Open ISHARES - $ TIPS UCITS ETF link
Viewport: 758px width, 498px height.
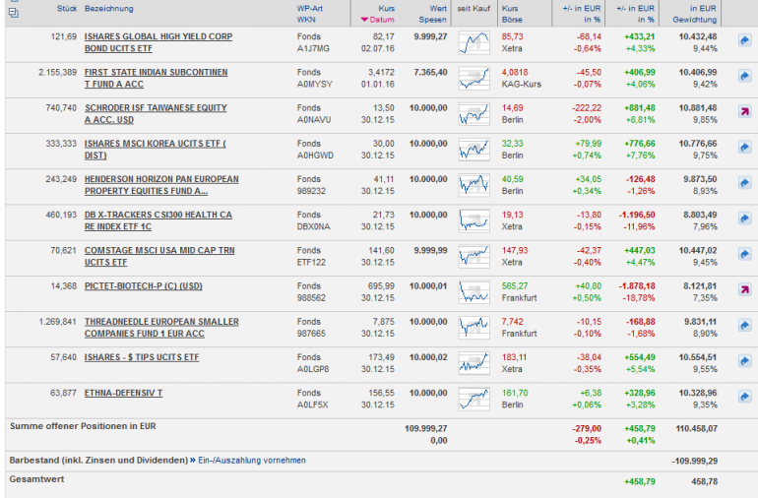142,357
